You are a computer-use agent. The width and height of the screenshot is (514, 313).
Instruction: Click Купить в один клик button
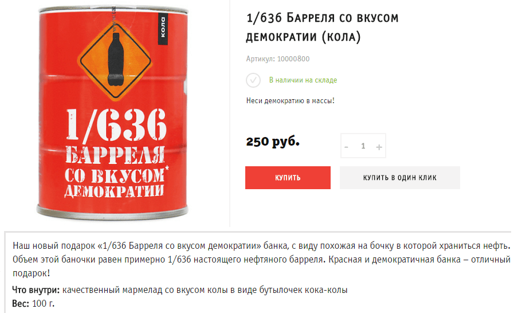399,178
